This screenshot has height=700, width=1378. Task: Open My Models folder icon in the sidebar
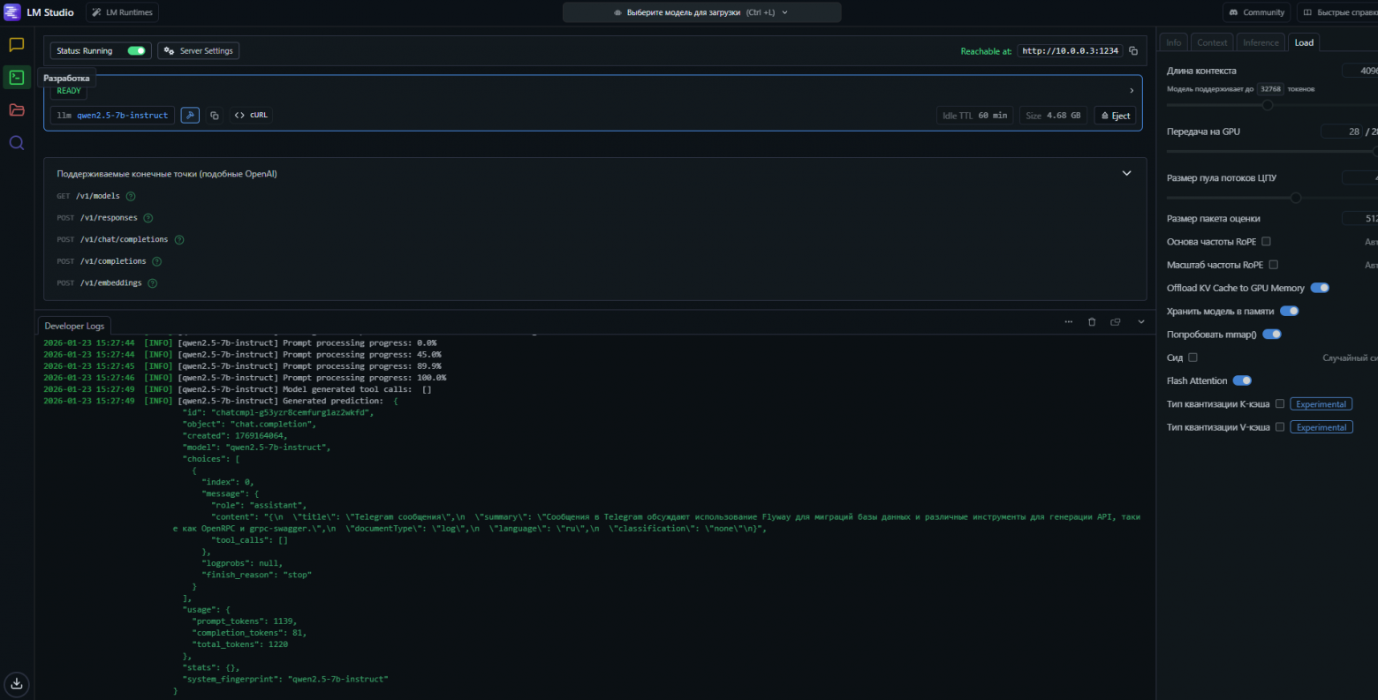[x=16, y=109]
